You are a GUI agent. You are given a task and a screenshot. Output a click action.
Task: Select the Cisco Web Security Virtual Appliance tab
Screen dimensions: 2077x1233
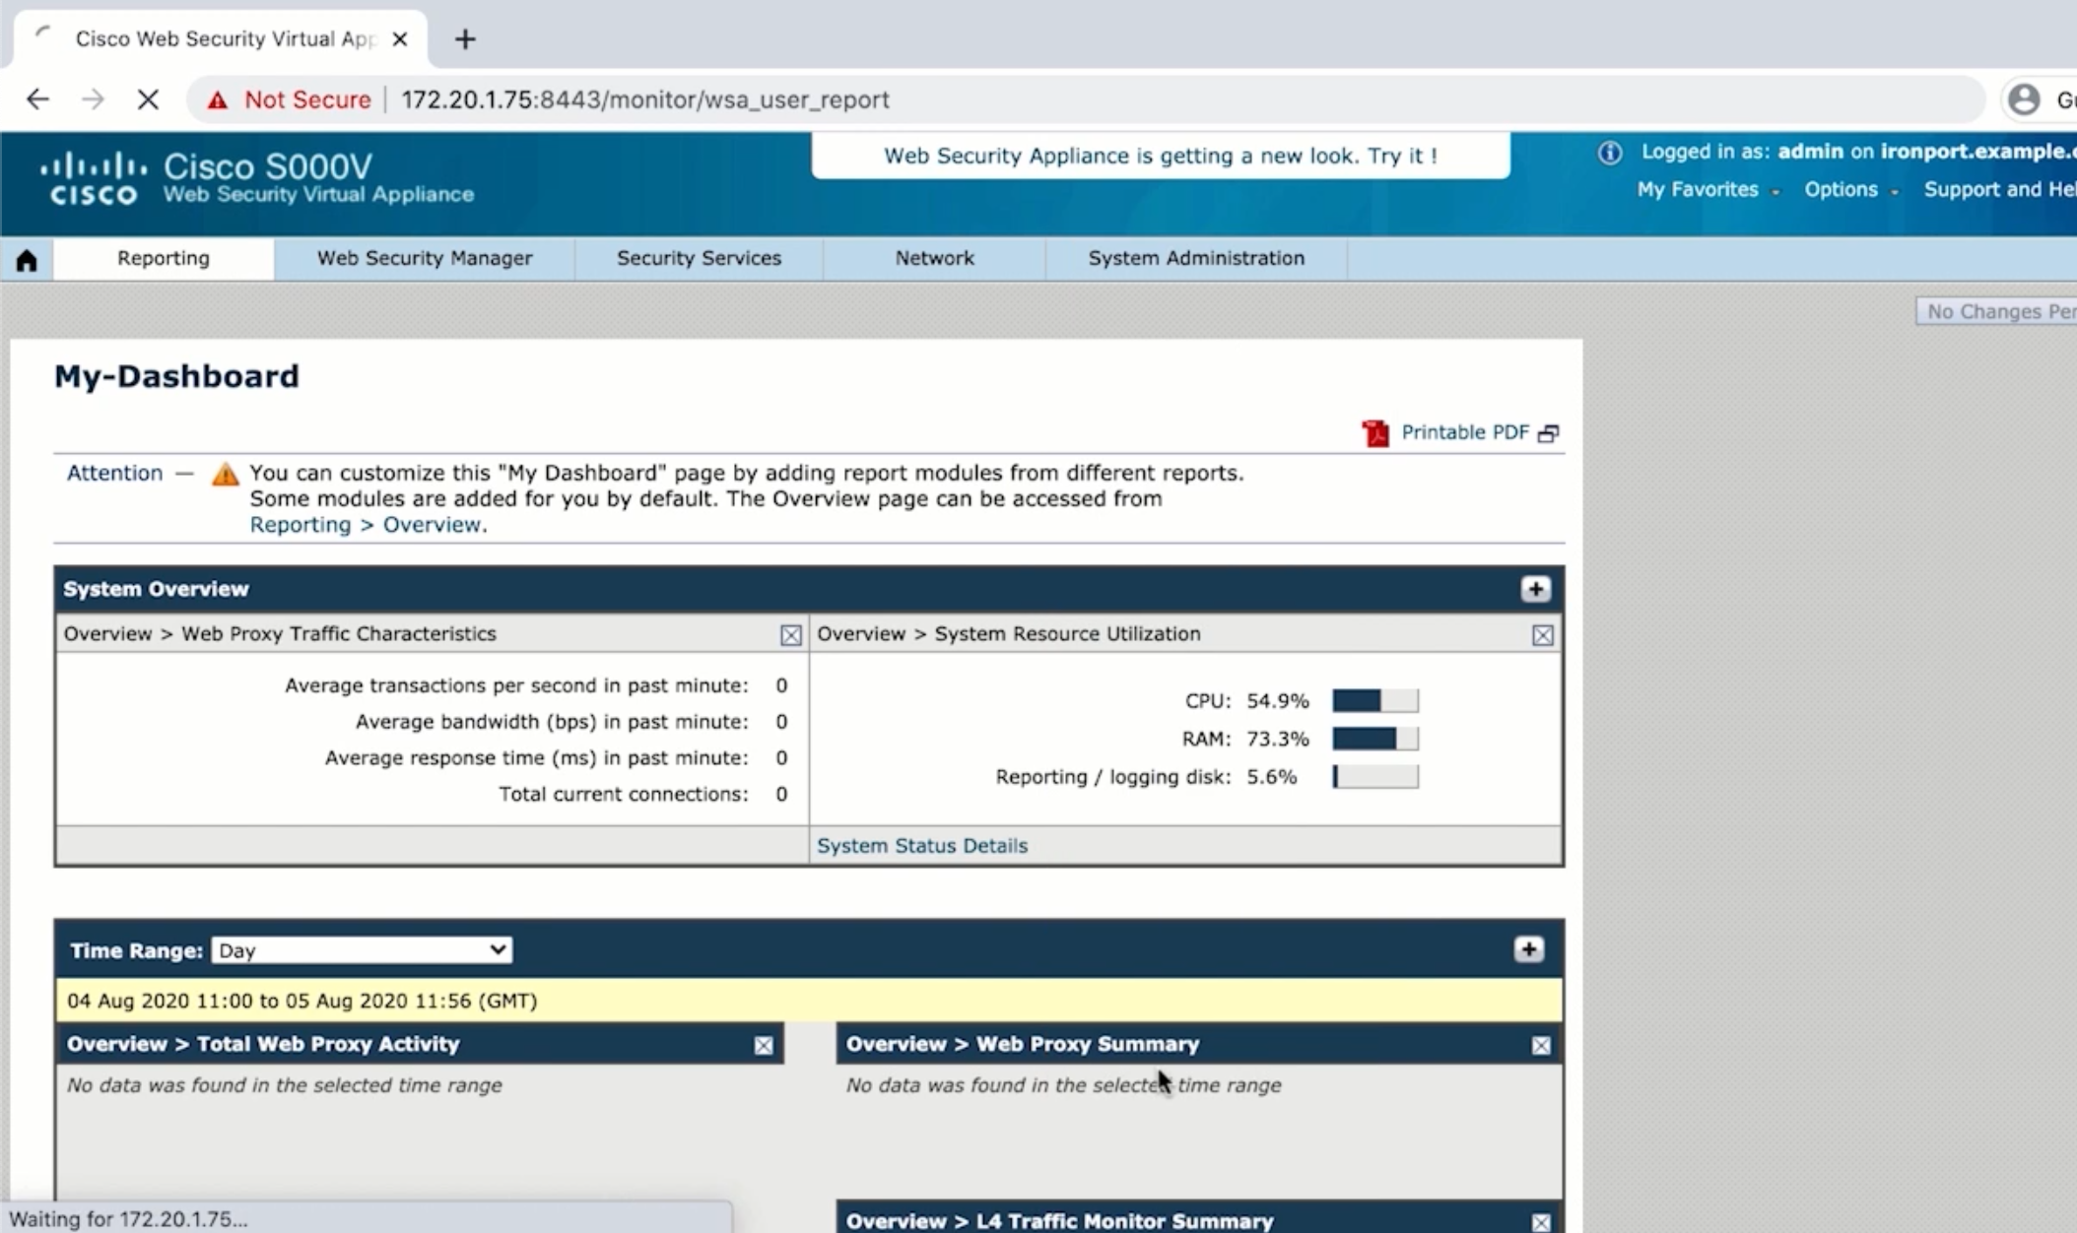[222, 39]
